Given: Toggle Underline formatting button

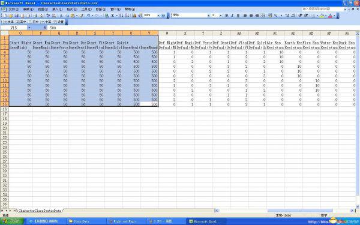Looking at the screenshot, I should [238, 16].
